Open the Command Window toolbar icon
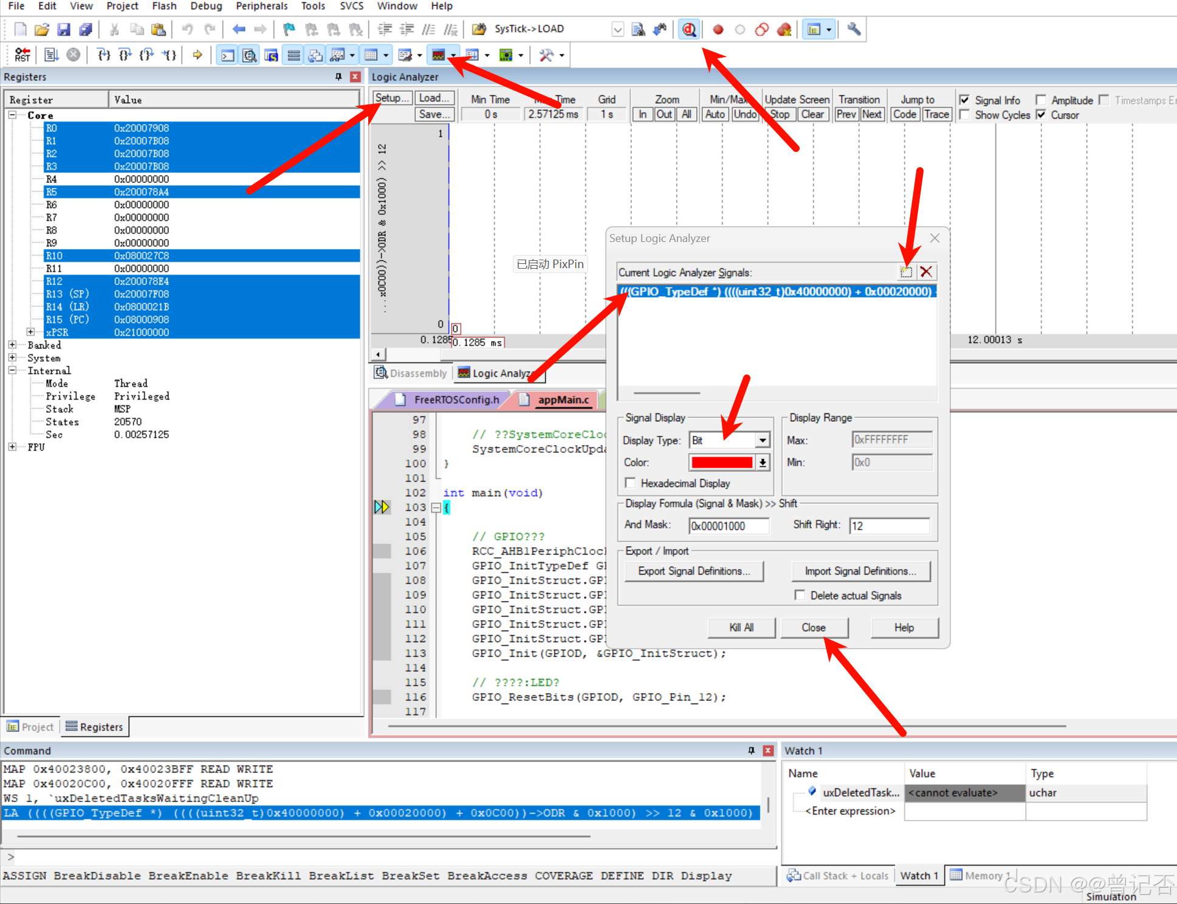This screenshot has width=1177, height=904. (x=227, y=55)
